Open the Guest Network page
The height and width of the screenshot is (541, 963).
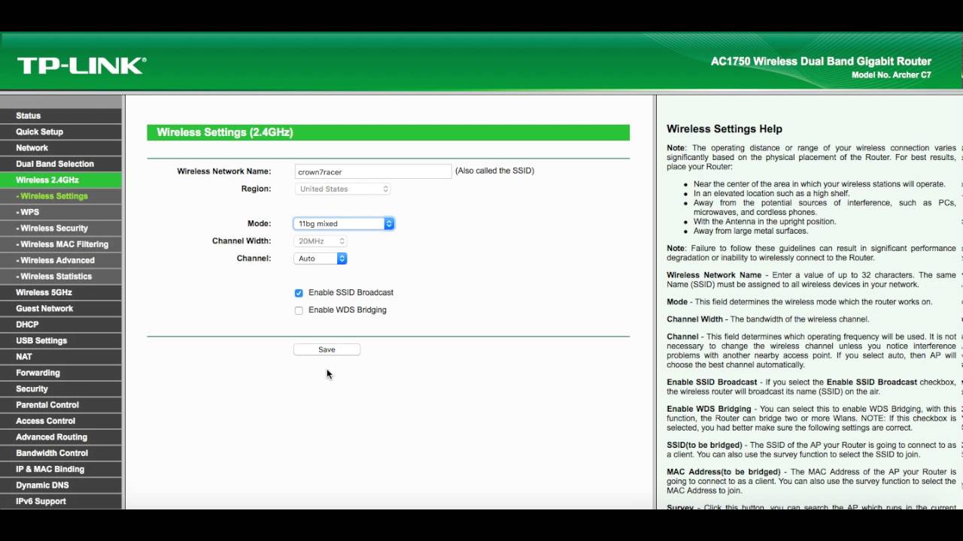60,308
